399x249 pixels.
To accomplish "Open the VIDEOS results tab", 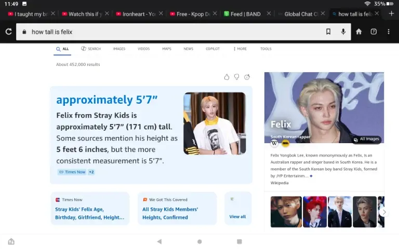I will point(143,49).
